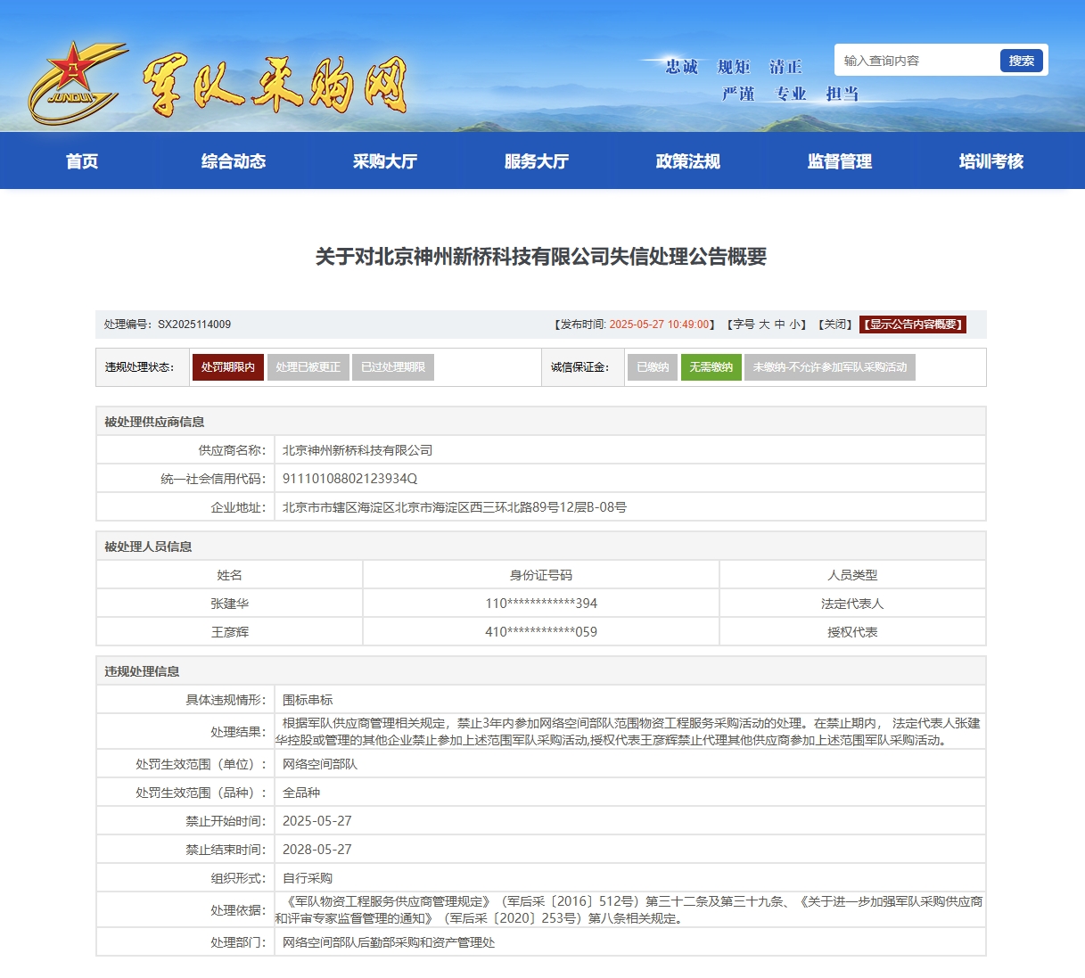Click the page title 关于对北京神州新桥科技有限公司失信处理公告概要
The image size is (1085, 978).
coord(541,257)
